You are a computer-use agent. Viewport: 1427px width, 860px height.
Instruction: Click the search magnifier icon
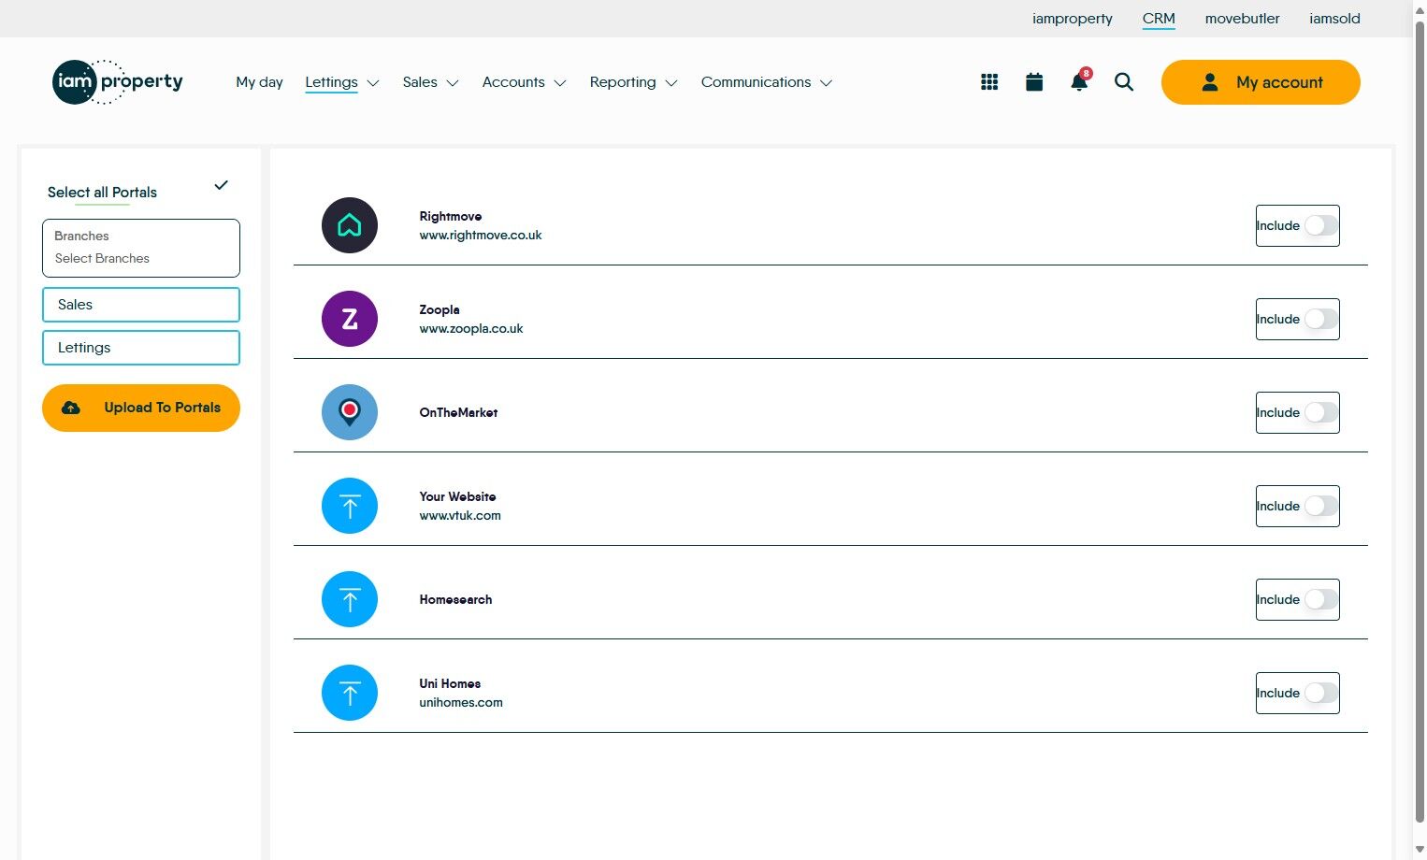coord(1124,82)
